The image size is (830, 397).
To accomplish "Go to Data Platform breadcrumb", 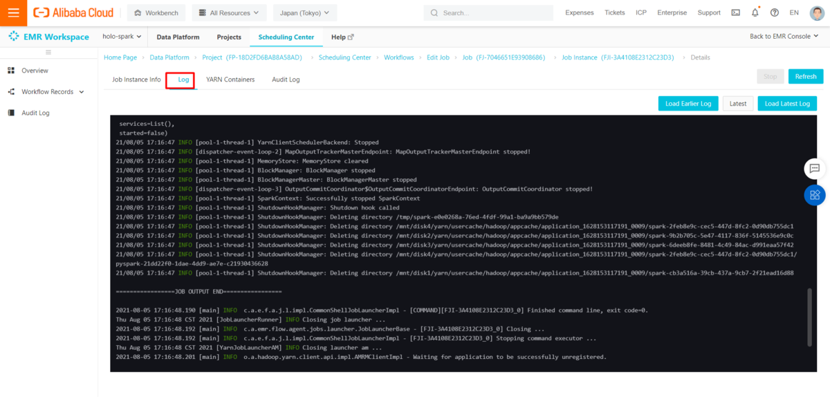I will [169, 57].
